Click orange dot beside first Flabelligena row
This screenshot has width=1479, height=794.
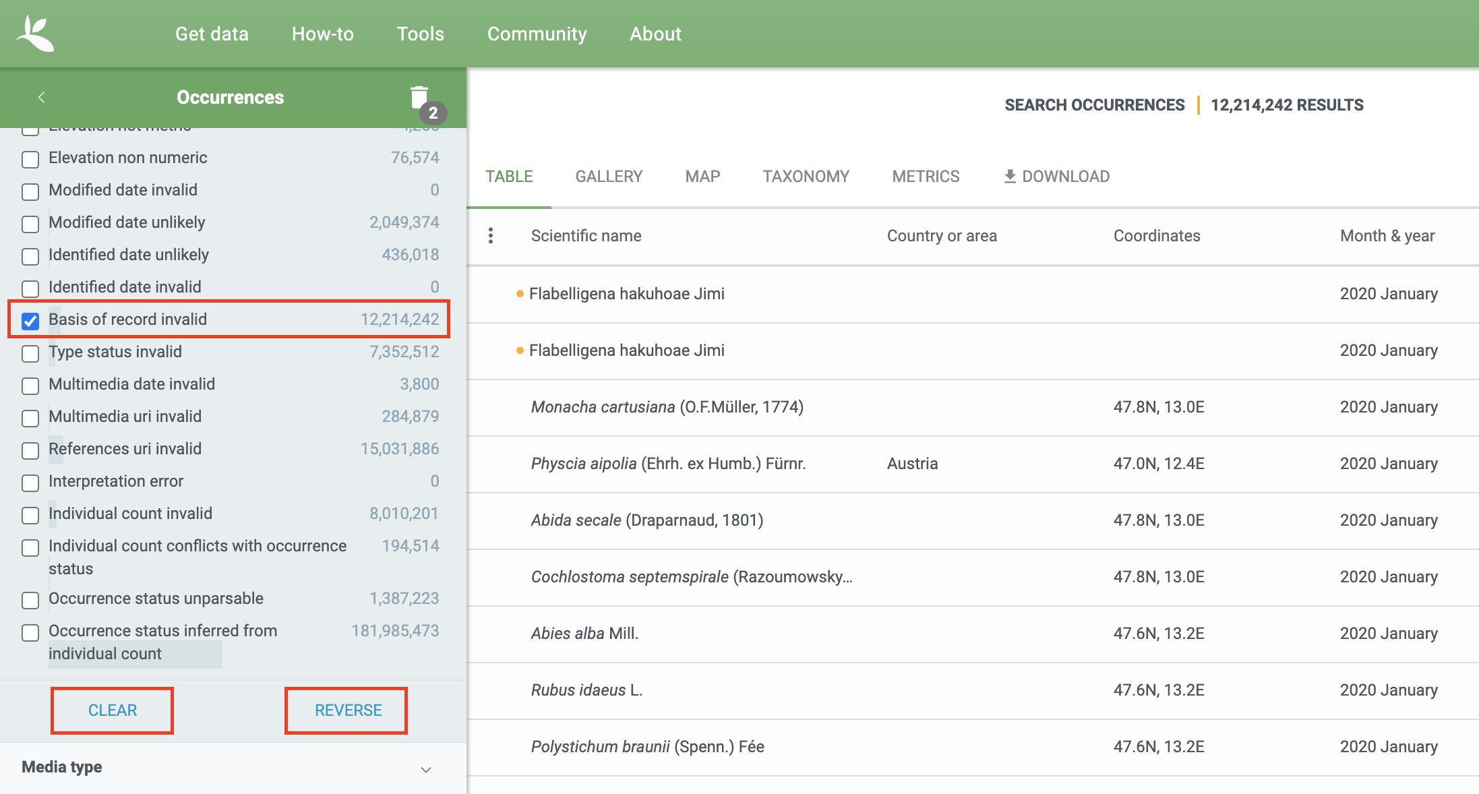520,294
